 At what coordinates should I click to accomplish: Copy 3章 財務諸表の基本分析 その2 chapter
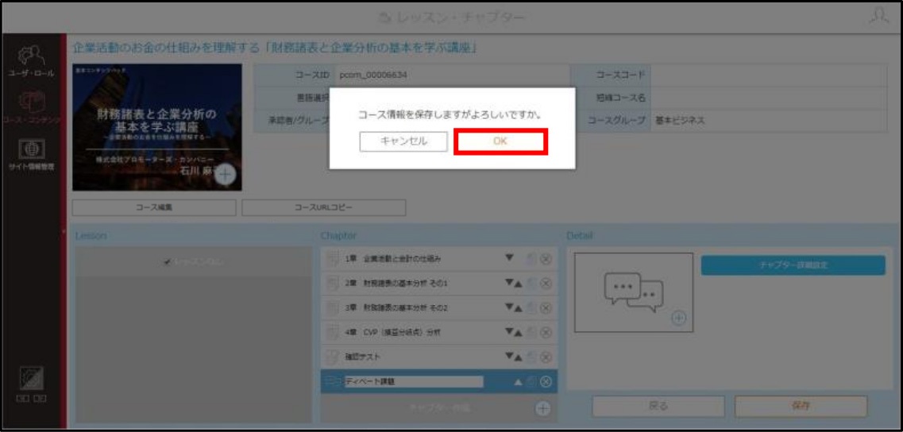pyautogui.click(x=533, y=308)
